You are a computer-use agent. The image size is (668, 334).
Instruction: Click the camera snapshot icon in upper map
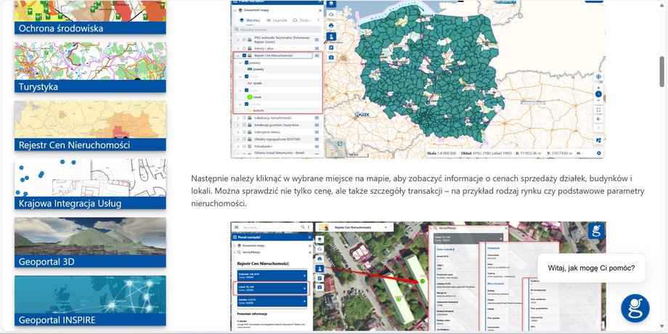[331, 57]
